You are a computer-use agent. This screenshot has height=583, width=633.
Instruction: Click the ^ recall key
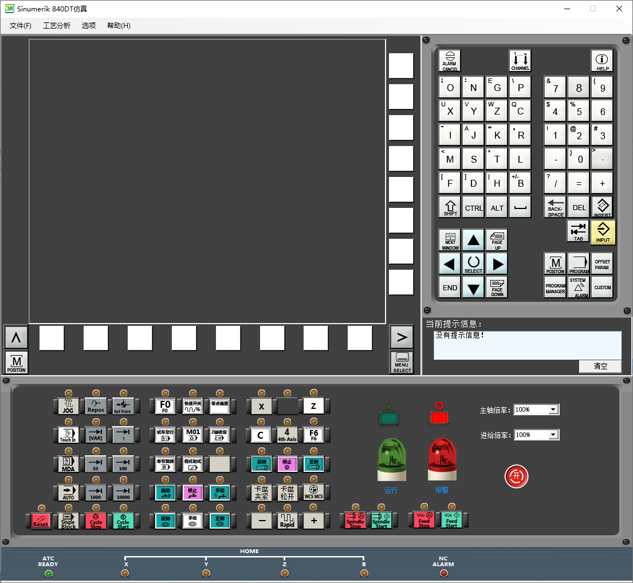click(16, 337)
